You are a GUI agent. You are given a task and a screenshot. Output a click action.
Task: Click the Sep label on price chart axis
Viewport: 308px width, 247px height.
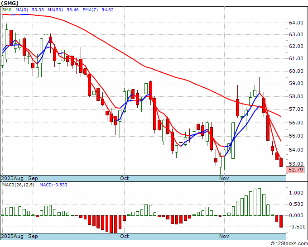[x=33, y=178]
